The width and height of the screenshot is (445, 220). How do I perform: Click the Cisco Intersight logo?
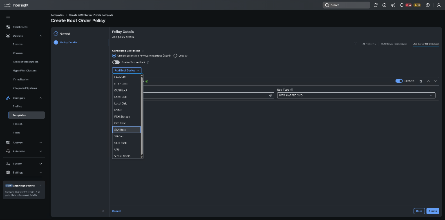[x=16, y=5]
